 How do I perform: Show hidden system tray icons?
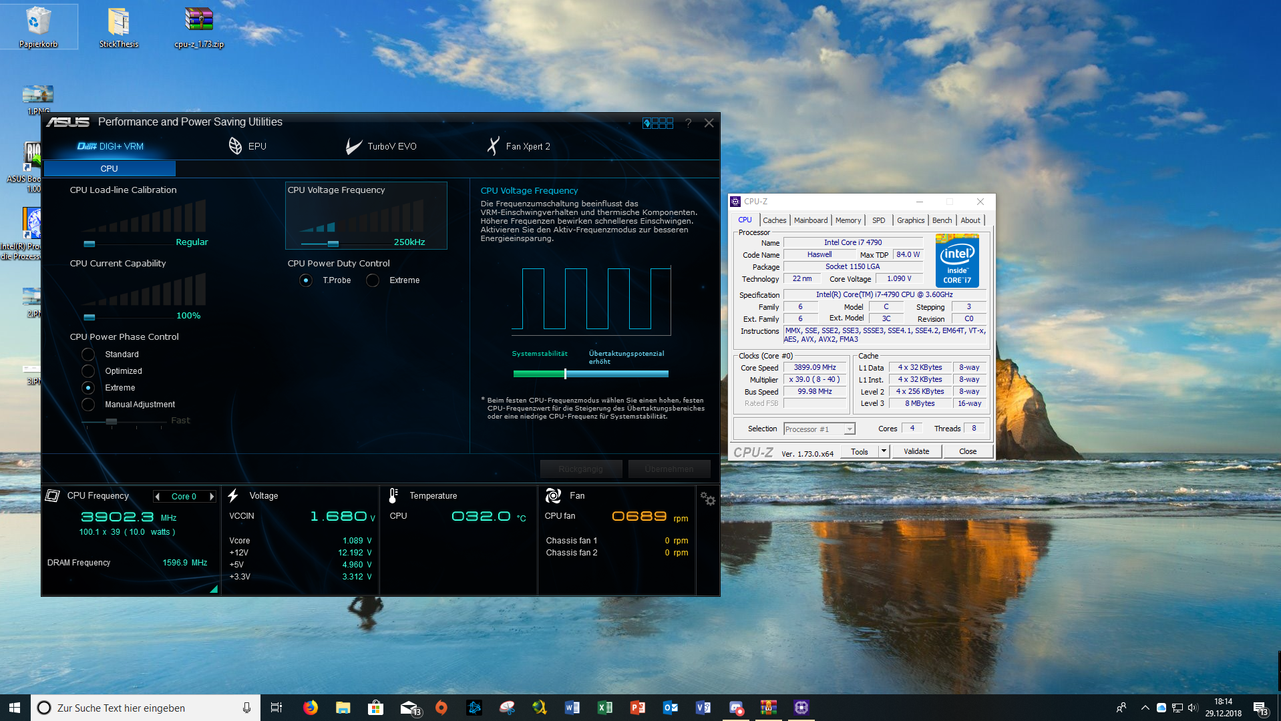[x=1145, y=708]
